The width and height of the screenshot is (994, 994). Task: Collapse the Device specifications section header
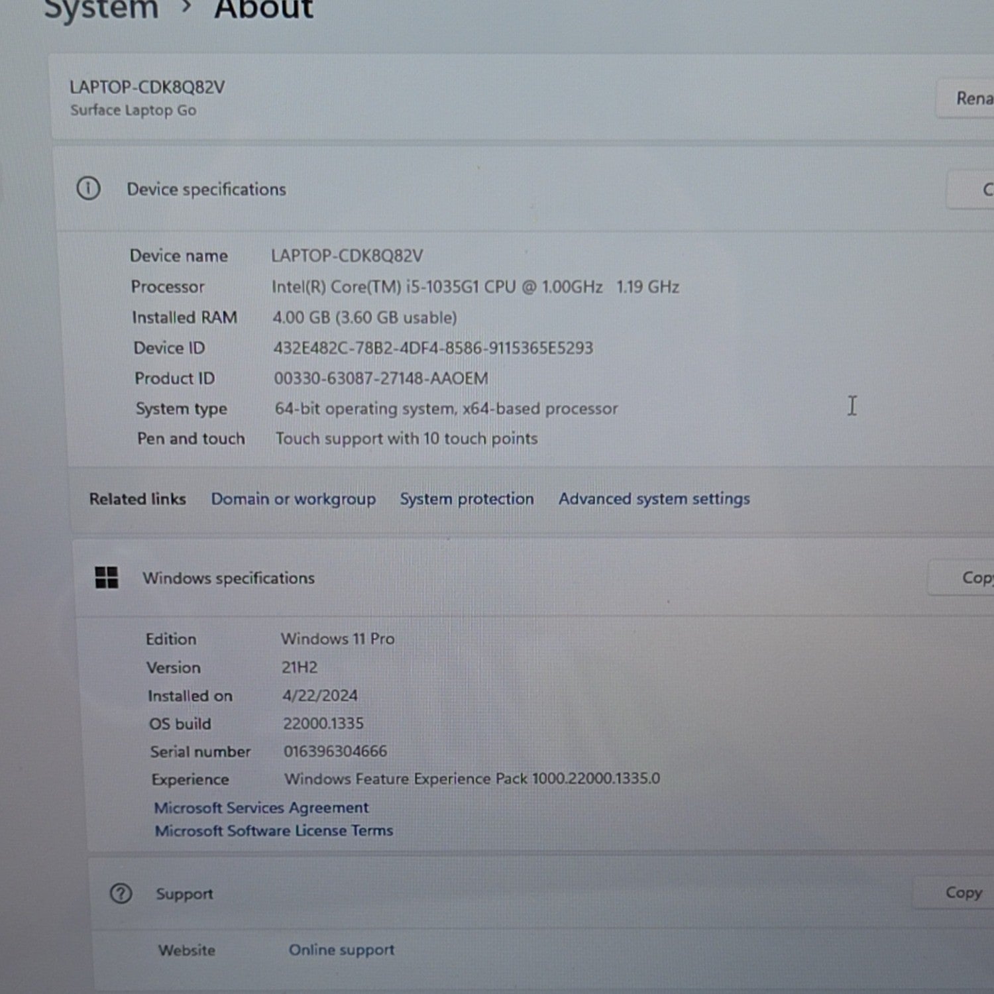[524, 190]
